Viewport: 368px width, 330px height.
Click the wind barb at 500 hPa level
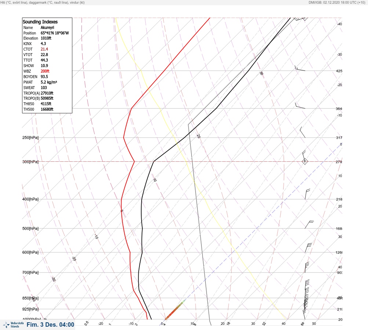click(309, 224)
